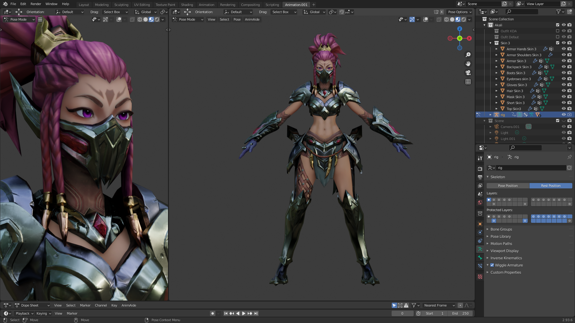Open the World properties tab
The width and height of the screenshot is (575, 323).
tap(480, 202)
